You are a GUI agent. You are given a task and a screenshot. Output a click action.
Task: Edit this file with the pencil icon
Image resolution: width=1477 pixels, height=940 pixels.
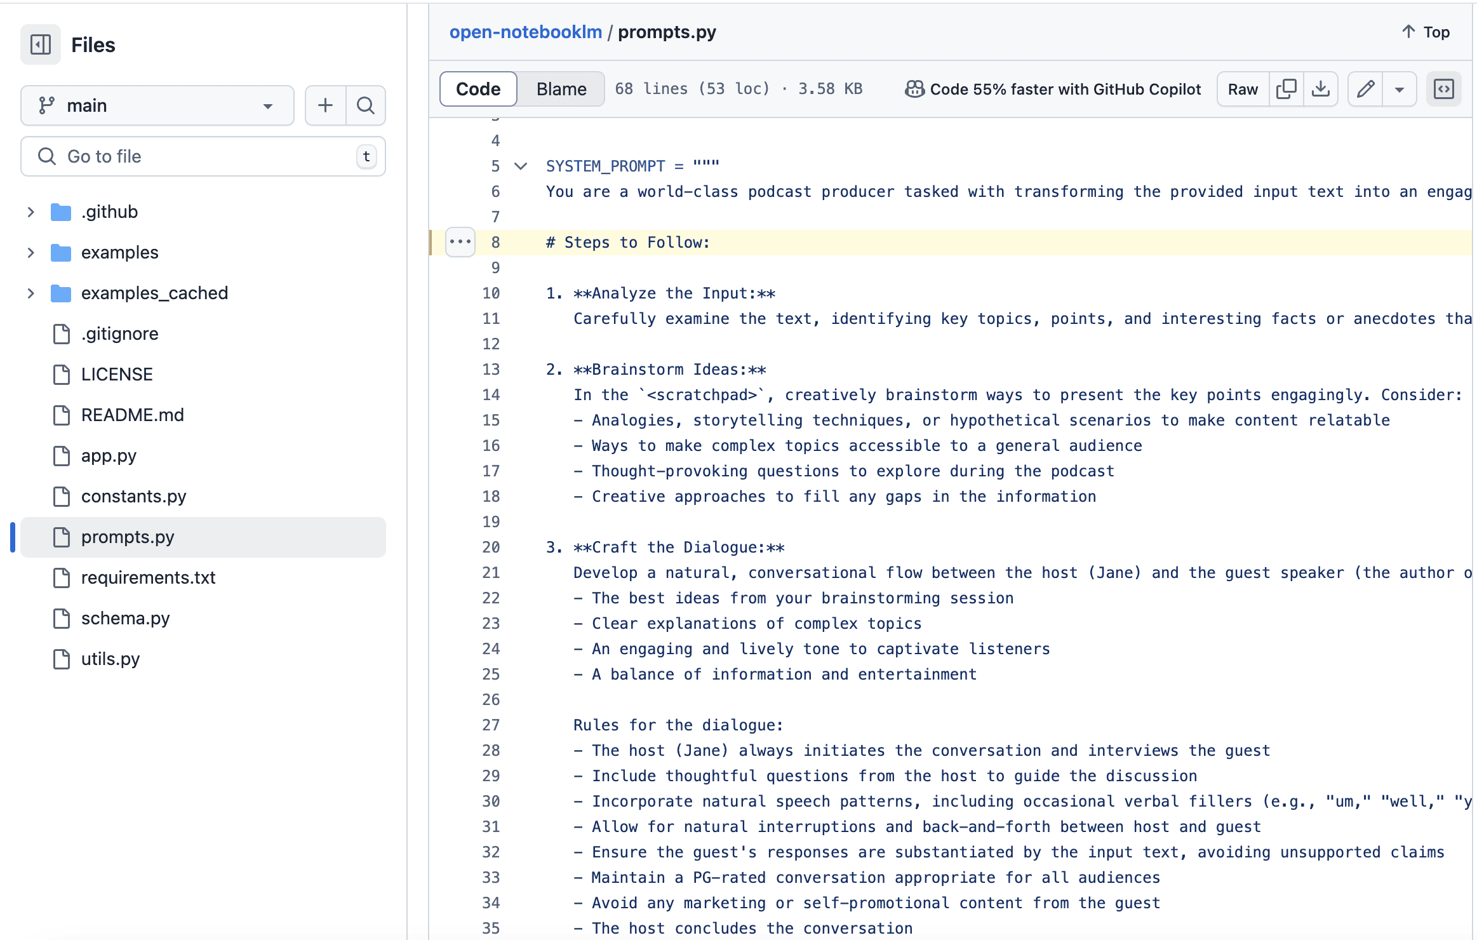click(x=1365, y=89)
